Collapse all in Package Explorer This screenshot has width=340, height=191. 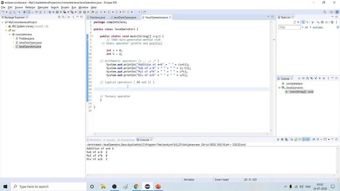point(59,17)
